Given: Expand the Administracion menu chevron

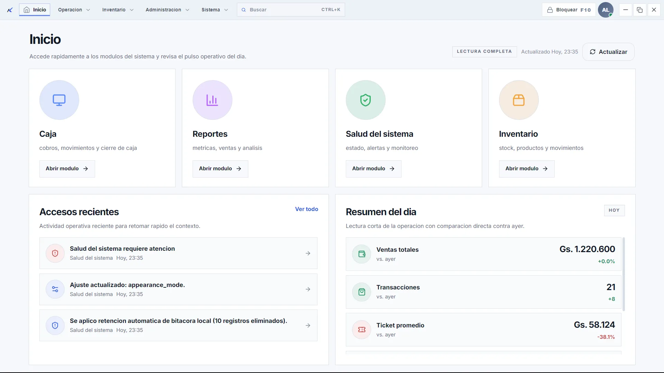Looking at the screenshot, I should tap(187, 10).
